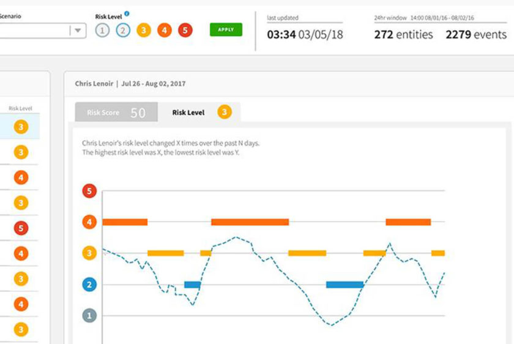514x344 pixels.
Task: Click the gray 1 marker on chart axis
Action: coord(90,316)
